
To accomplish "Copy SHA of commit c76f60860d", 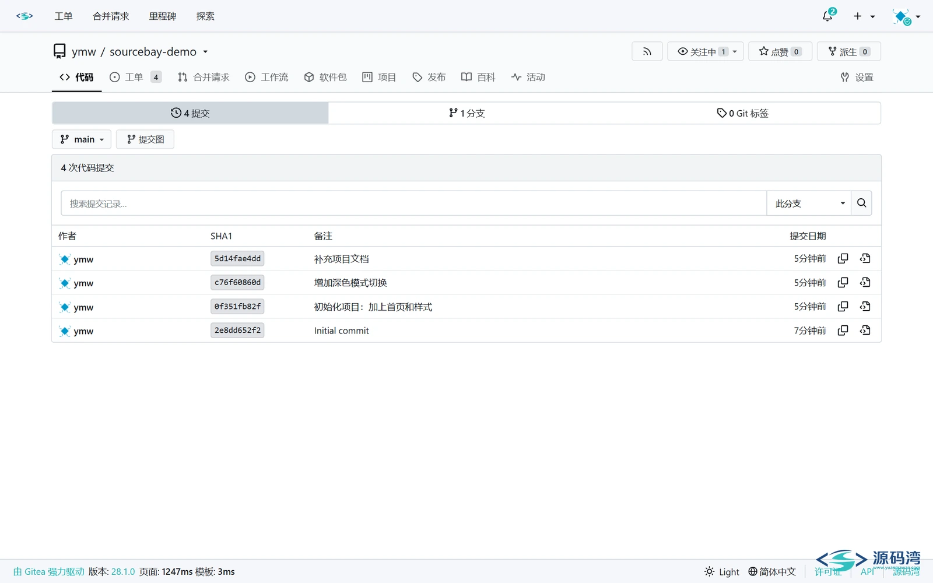I will [843, 282].
